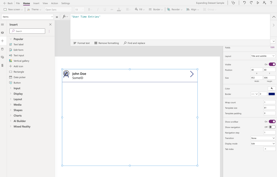Click the Edit link beside Fields
Viewport: 277px width, 177px height.
click(x=272, y=47)
